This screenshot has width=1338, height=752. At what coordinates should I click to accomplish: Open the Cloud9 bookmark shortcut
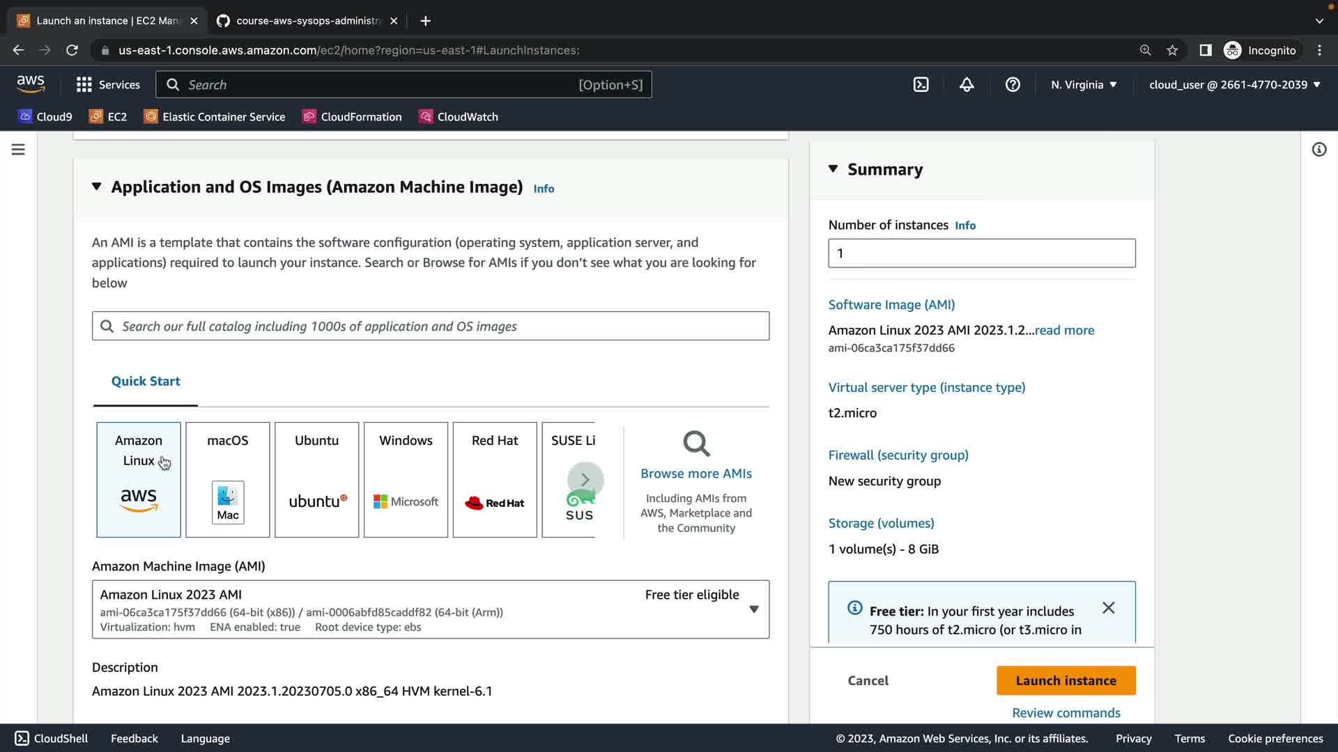point(45,117)
